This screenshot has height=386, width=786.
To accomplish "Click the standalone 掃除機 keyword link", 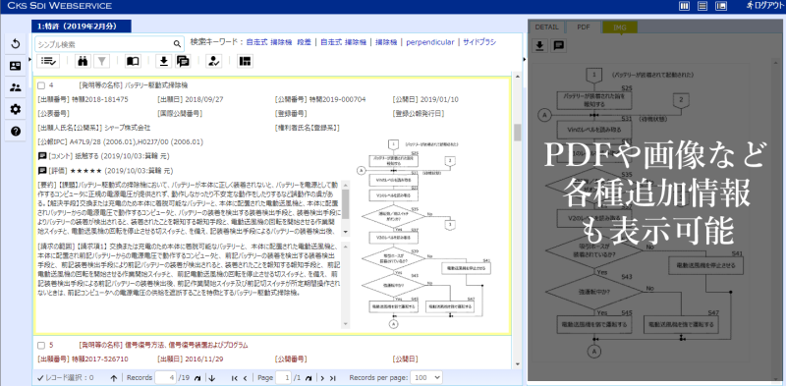I will [386, 42].
